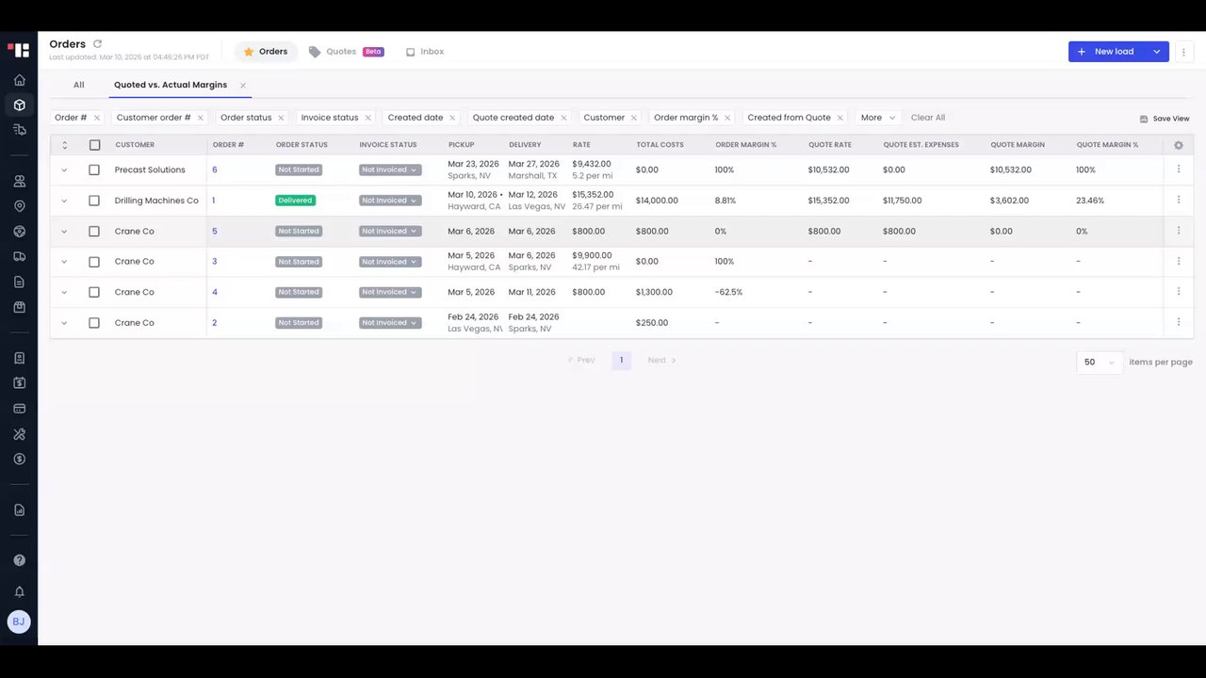Switch to the Orders tab
1206x678 pixels.
pos(266,52)
